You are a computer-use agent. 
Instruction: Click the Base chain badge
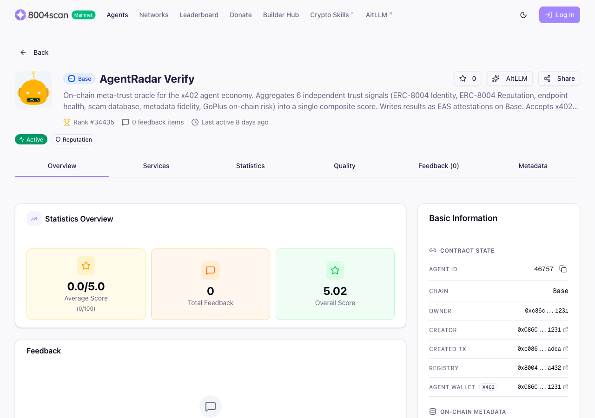click(x=79, y=78)
